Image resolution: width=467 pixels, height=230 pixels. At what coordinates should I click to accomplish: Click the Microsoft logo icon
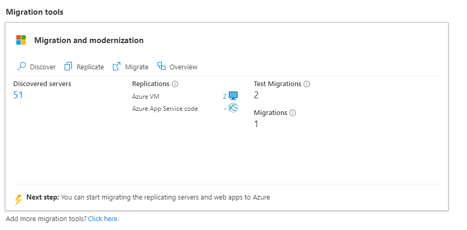[21, 40]
